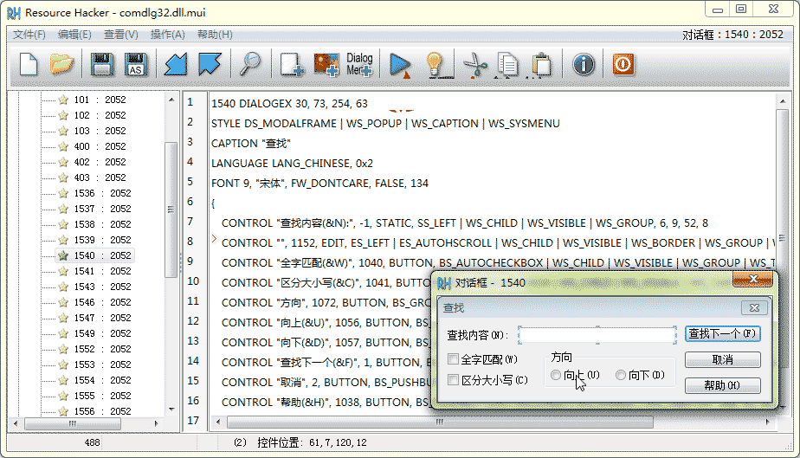Open the 文件(F) menu
Image resolution: width=800 pixels, height=458 pixels.
(x=29, y=35)
